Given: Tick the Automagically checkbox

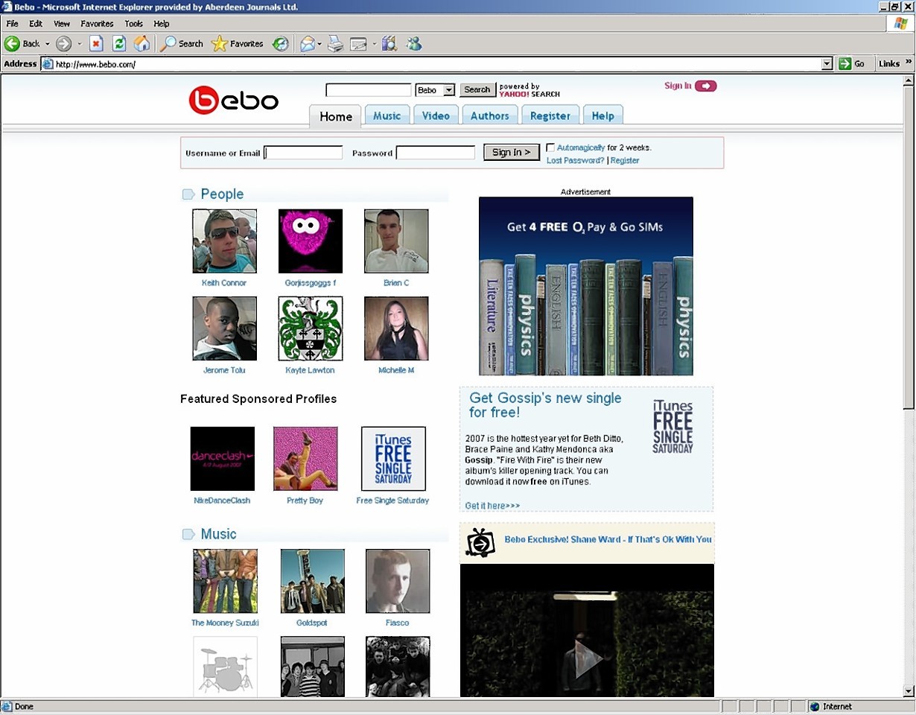Looking at the screenshot, I should (x=550, y=147).
